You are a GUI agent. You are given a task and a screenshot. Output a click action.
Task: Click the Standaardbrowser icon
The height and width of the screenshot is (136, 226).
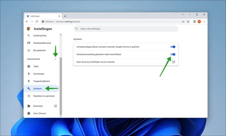pos(29,43)
